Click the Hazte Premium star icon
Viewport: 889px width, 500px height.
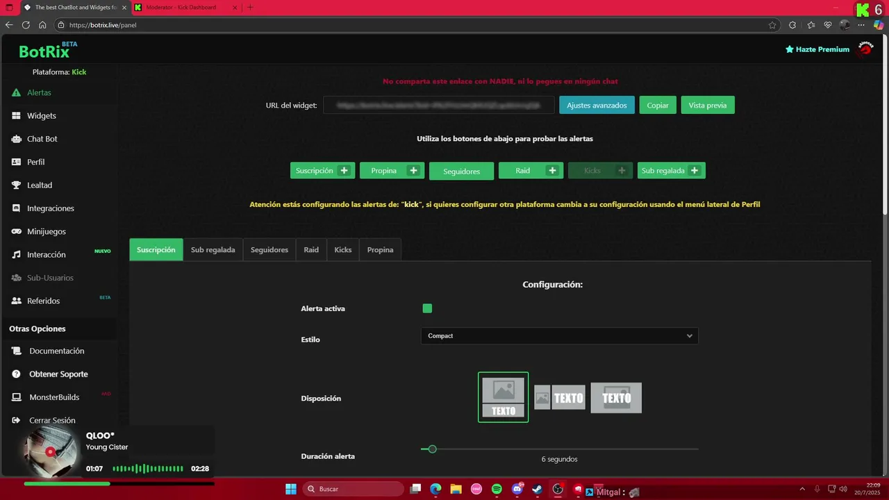point(790,49)
